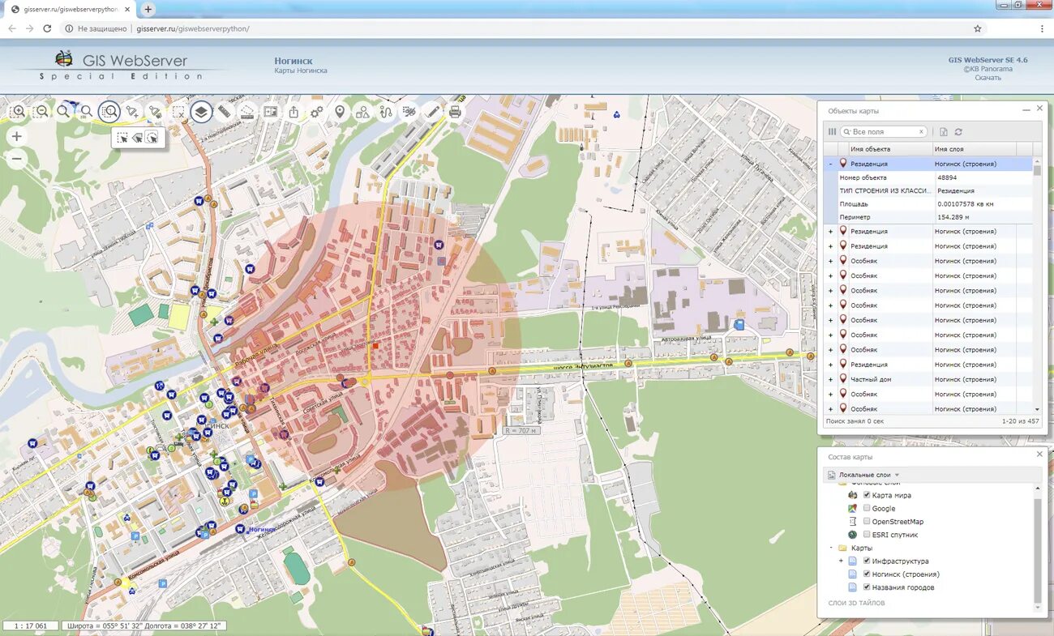Click the Номер объекта 48894 value
The height and width of the screenshot is (636, 1054).
(x=947, y=177)
